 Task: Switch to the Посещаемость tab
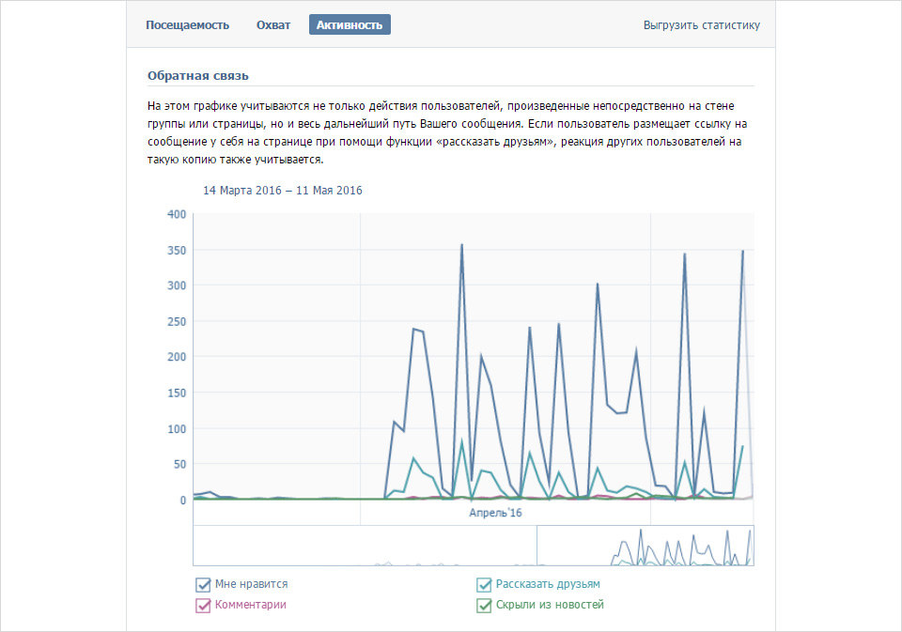[188, 25]
